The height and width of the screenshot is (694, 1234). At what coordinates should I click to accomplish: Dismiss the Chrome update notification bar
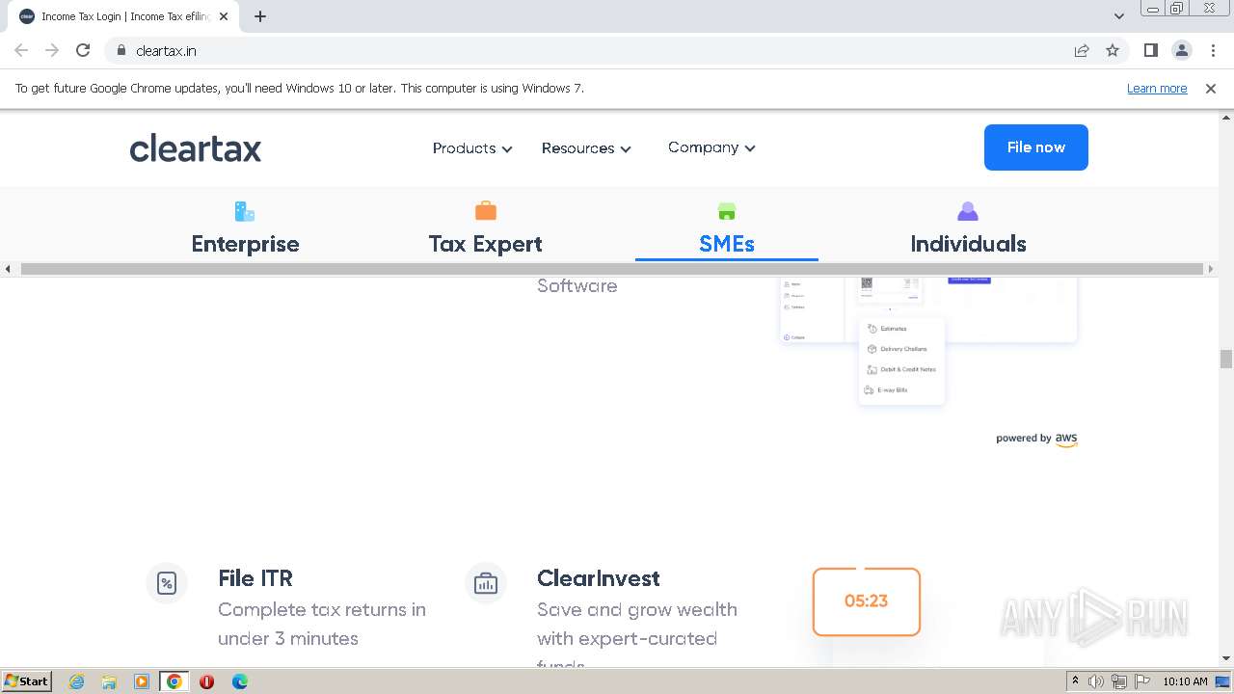1211,89
